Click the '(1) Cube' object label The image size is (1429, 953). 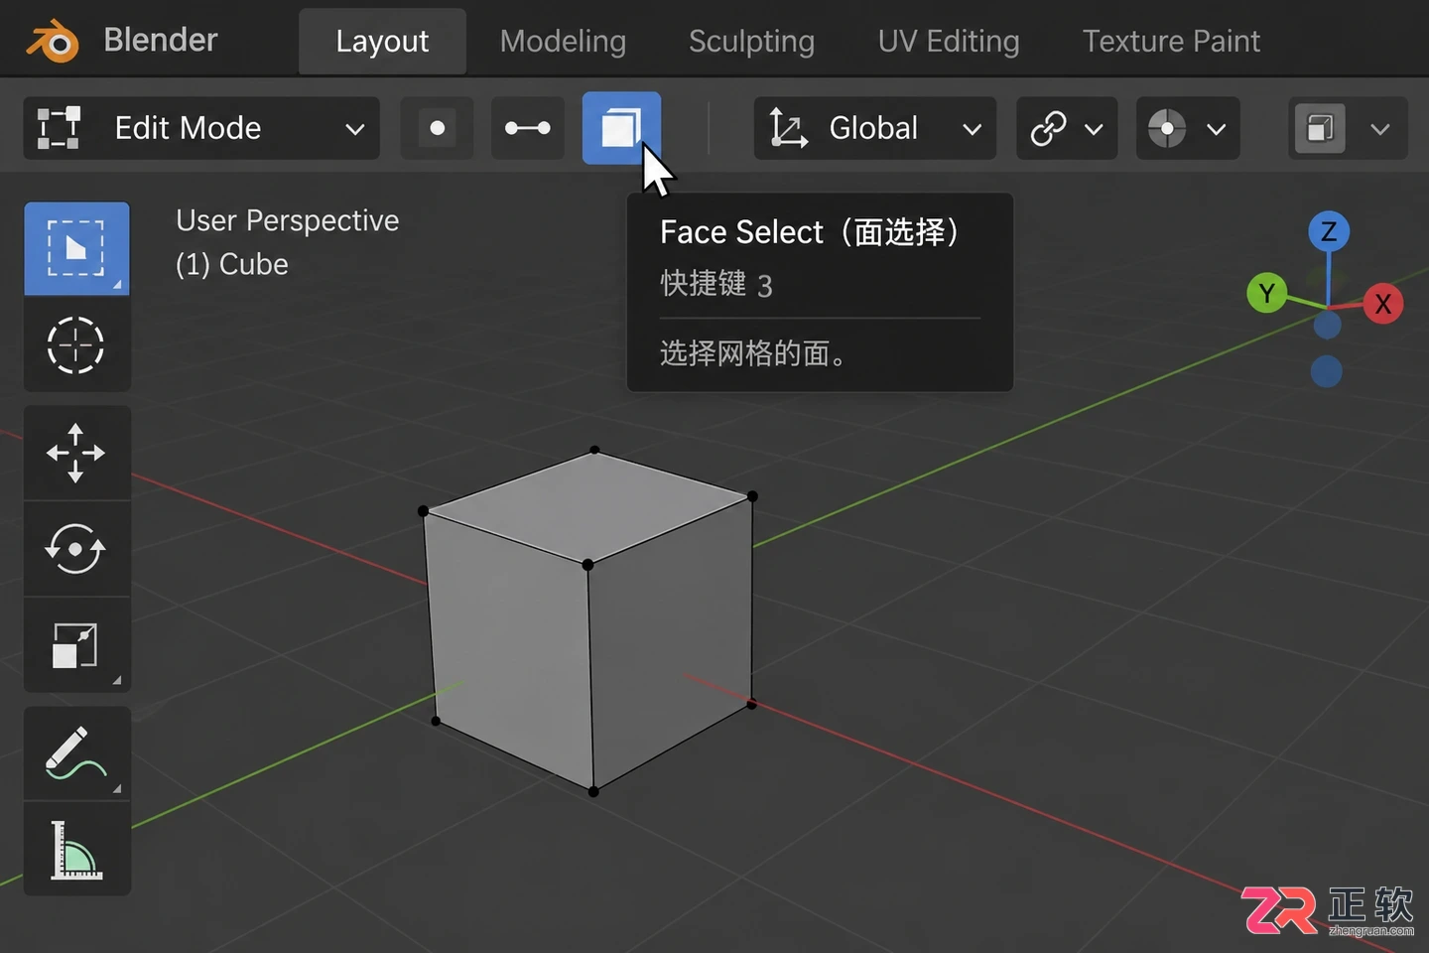click(x=232, y=265)
